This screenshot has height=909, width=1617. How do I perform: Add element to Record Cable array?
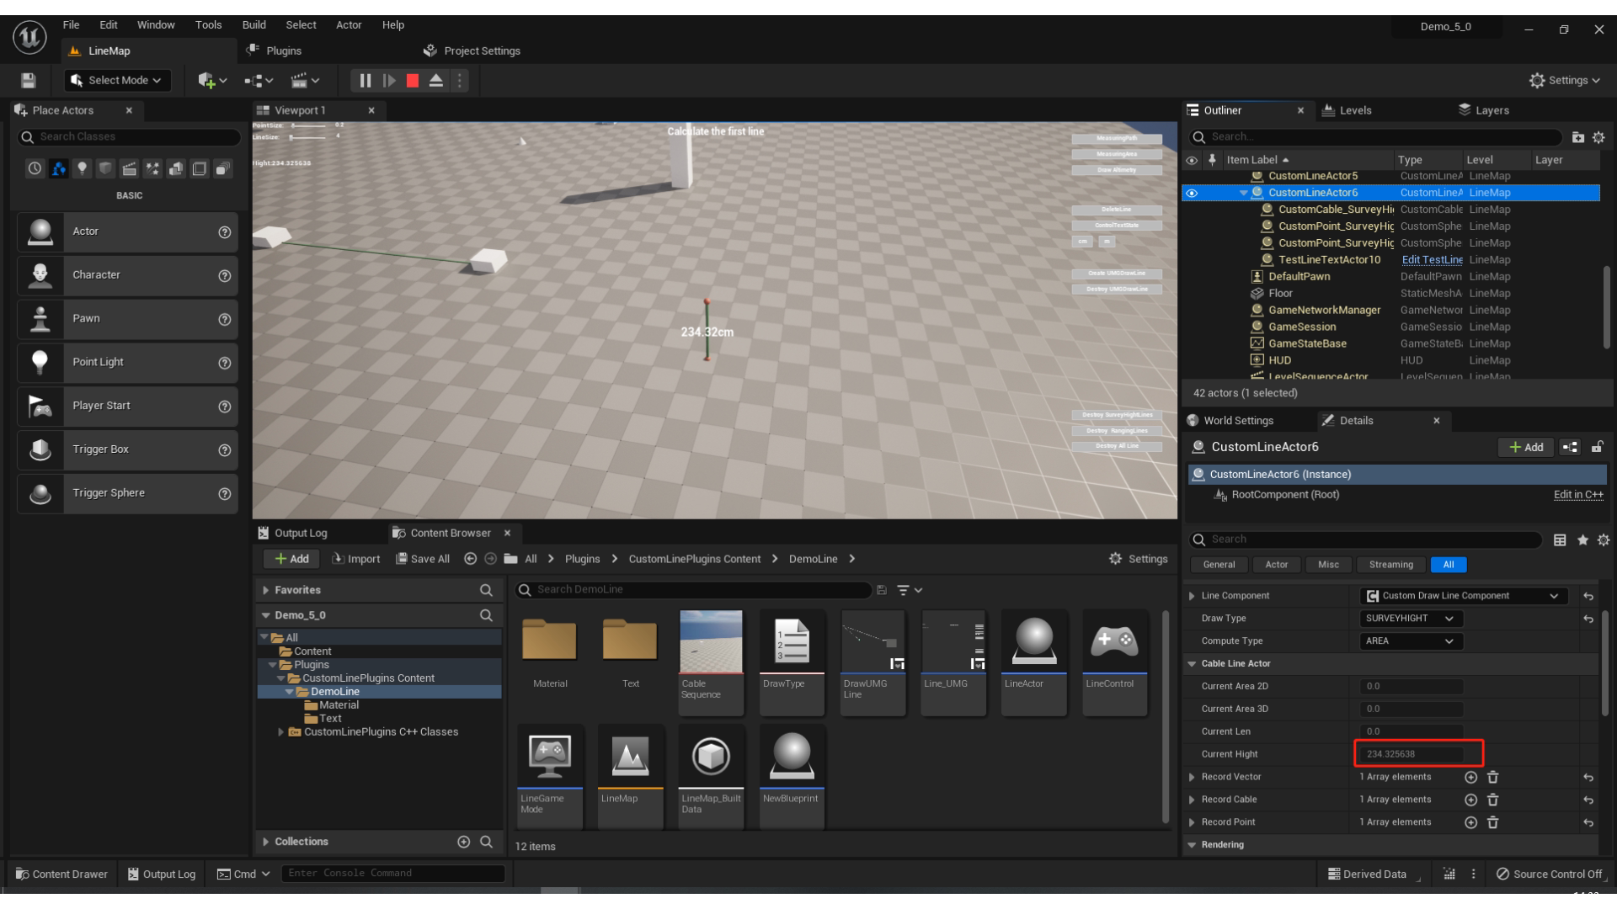click(1470, 800)
